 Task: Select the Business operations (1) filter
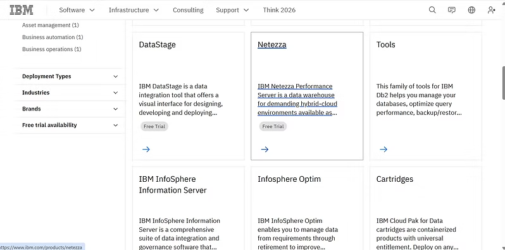51,49
